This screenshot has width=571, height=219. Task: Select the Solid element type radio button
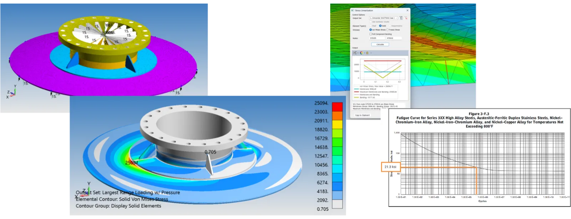[380, 26]
